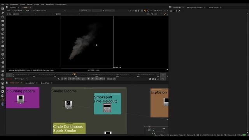249x140 pixels.
Task: Open the Render menu
Action: coord(30,4)
